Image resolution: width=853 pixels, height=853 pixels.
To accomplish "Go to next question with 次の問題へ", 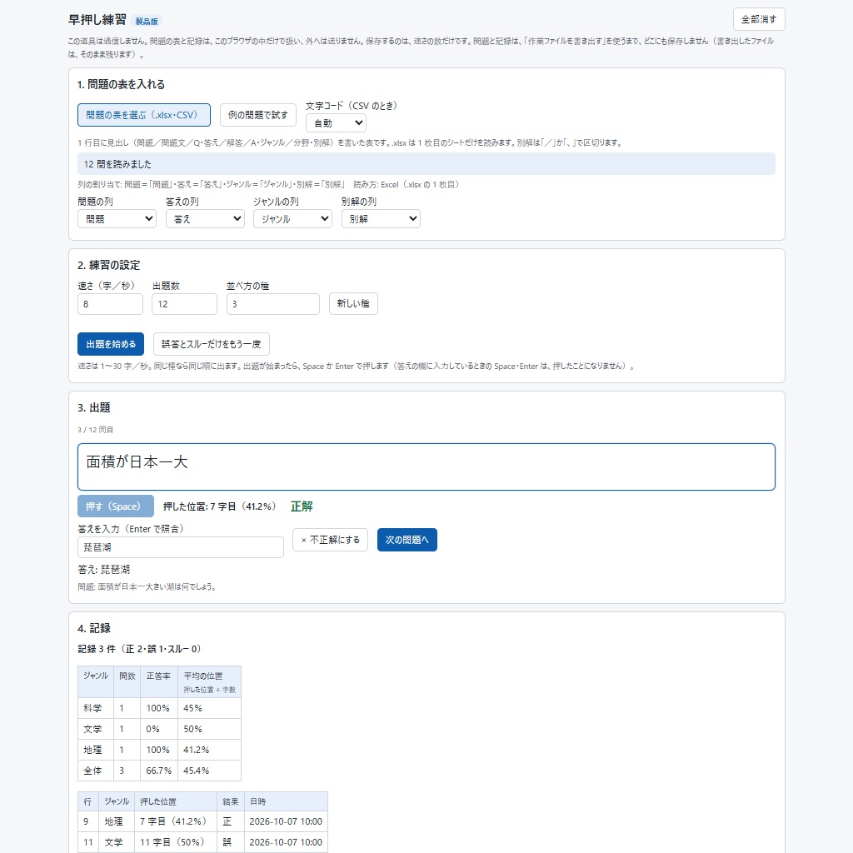I will (407, 540).
